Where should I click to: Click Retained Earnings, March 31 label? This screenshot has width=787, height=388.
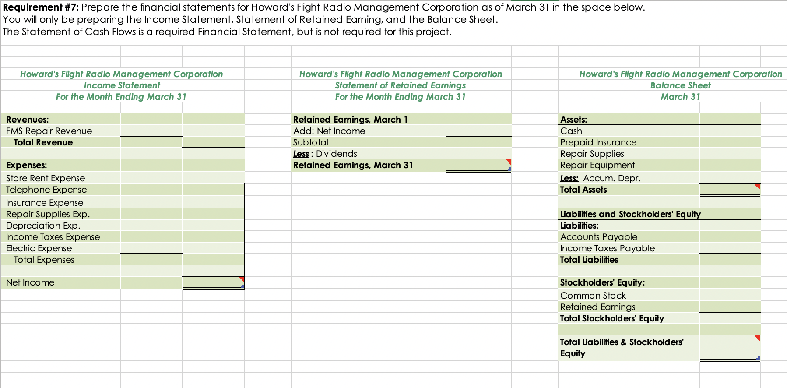tap(369, 165)
